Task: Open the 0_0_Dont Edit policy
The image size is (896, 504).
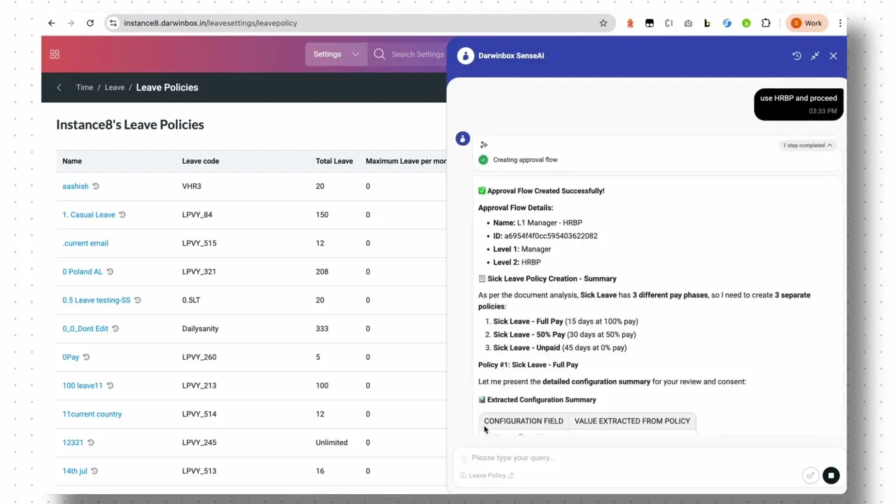Action: (85, 329)
